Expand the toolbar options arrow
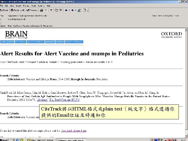This screenshot has width=188, height=141. [88, 11]
